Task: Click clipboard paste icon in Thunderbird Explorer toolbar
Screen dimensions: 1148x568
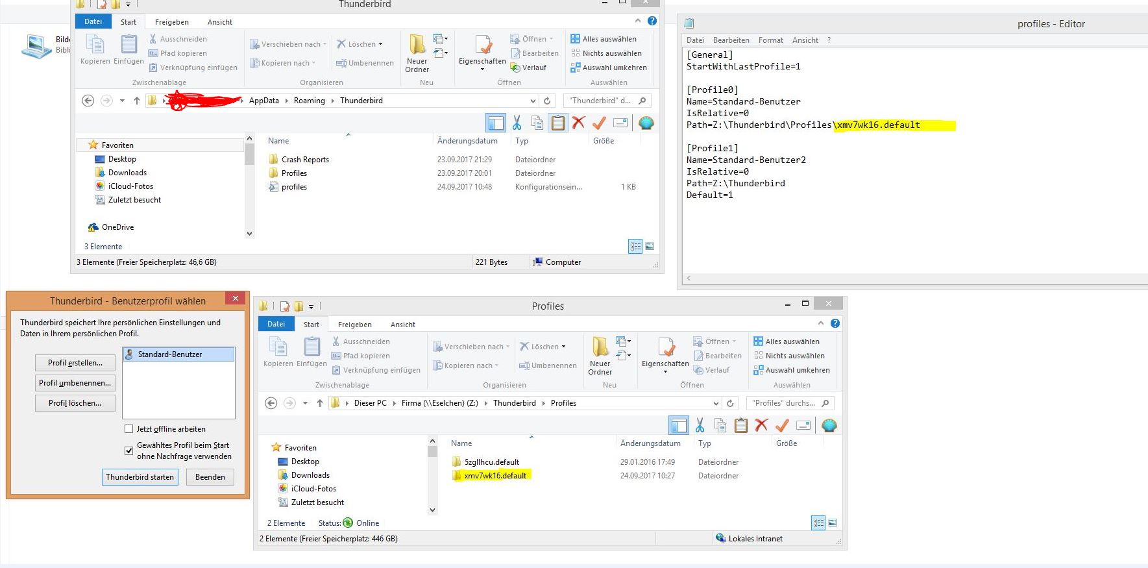Action: point(558,123)
